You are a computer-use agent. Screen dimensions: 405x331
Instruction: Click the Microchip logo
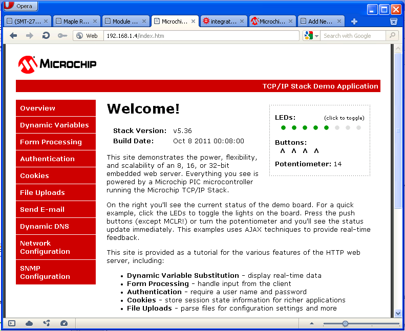(57, 64)
